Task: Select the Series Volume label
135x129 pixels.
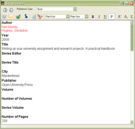Action: tap(13, 108)
